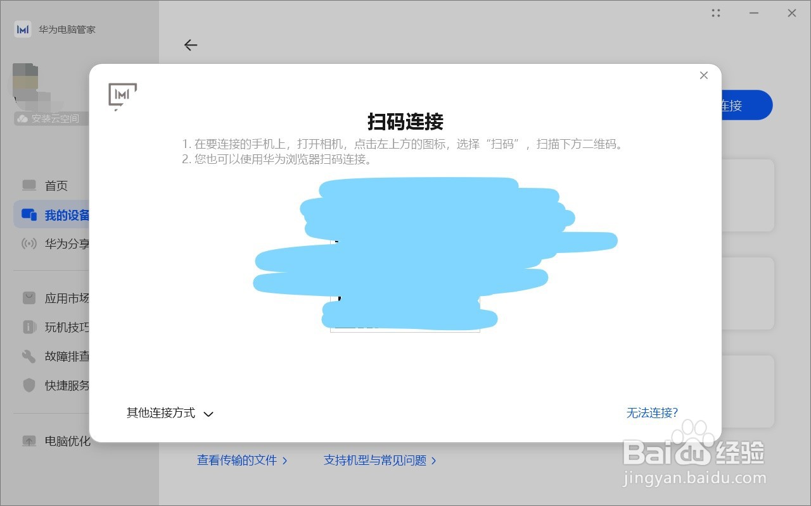Go back with the left arrow
Screen dimensions: 811x506
(x=191, y=45)
